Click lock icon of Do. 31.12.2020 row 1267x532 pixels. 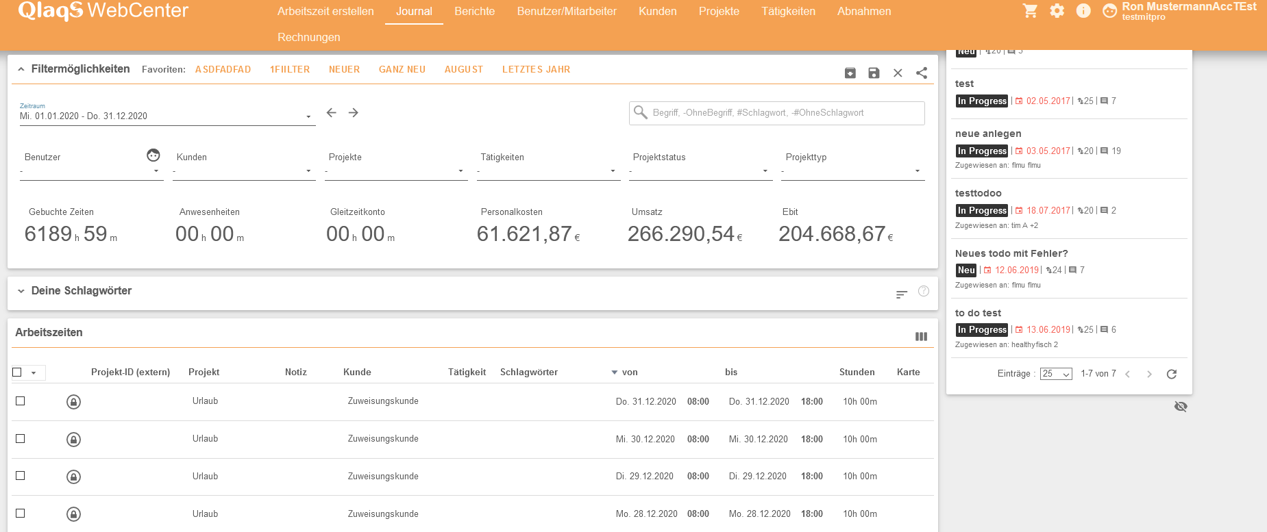74,402
